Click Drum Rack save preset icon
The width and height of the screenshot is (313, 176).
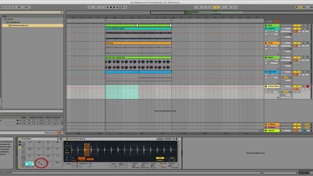point(61,139)
